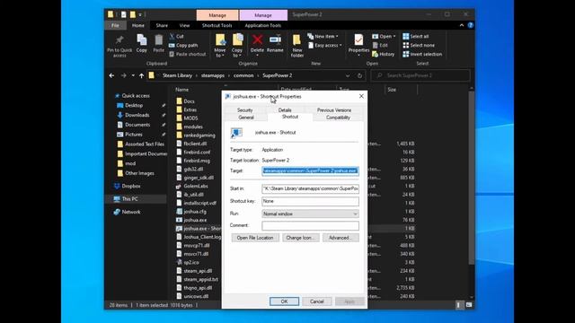Screen dimensions: 575x323
Task: Close the Shortcut Properties dialog
Action: tap(361, 96)
